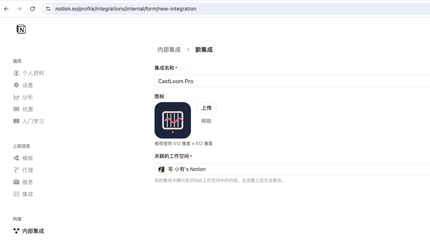Click the 集成 grid icon
The height and width of the screenshot is (241, 430).
pyautogui.click(x=16, y=194)
